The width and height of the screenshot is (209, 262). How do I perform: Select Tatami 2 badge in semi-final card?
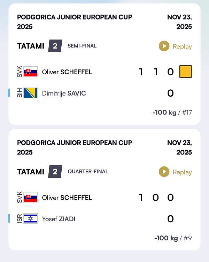pyautogui.click(x=55, y=46)
